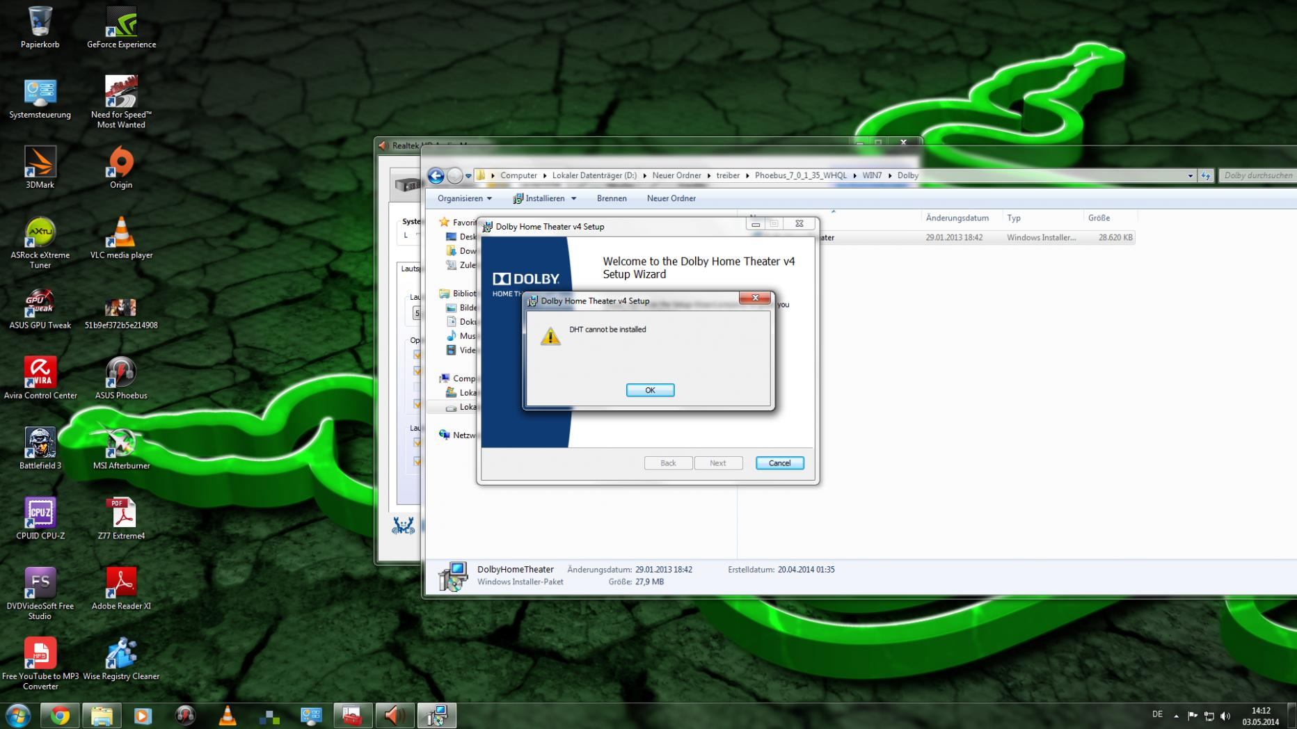Open Windows Media Player from the taskbar
This screenshot has height=729, width=1297.
click(143, 716)
